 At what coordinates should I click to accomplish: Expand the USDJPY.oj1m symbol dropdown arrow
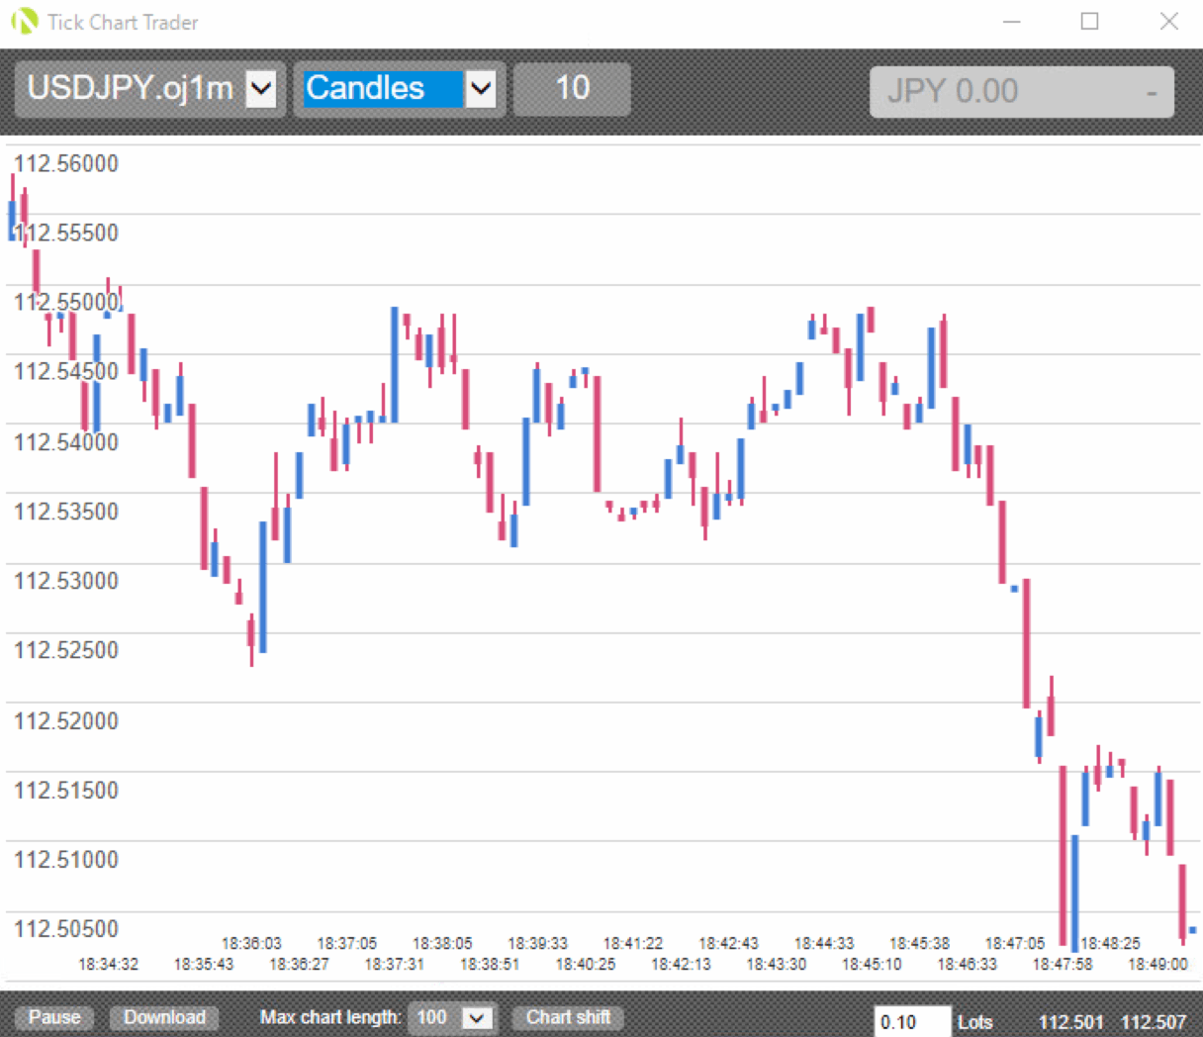[261, 89]
